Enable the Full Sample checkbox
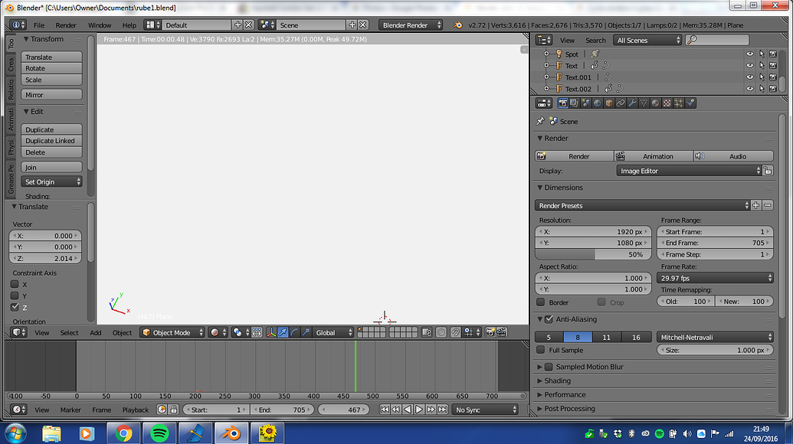Image resolution: width=793 pixels, height=444 pixels. pos(541,350)
